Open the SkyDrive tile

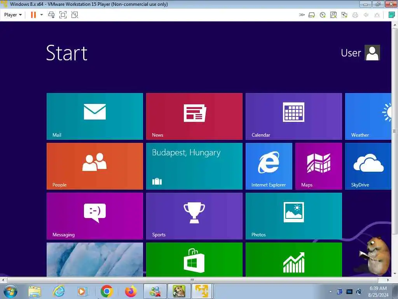tap(368, 166)
